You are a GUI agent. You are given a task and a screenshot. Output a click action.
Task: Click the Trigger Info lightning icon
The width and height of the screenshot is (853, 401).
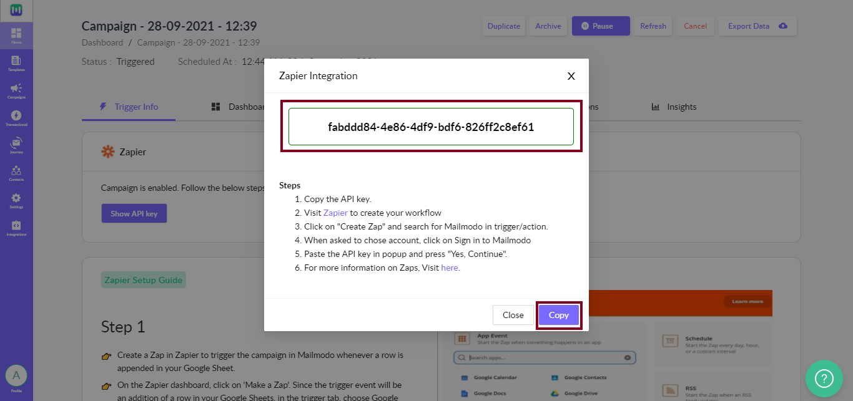[x=103, y=107]
